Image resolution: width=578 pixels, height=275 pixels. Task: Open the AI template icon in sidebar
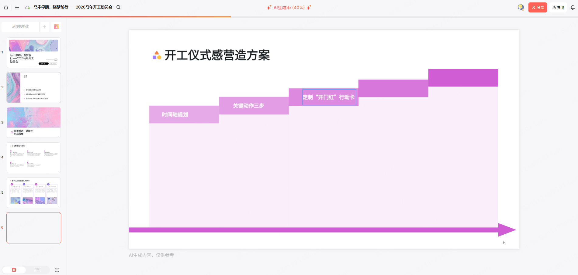(56, 27)
